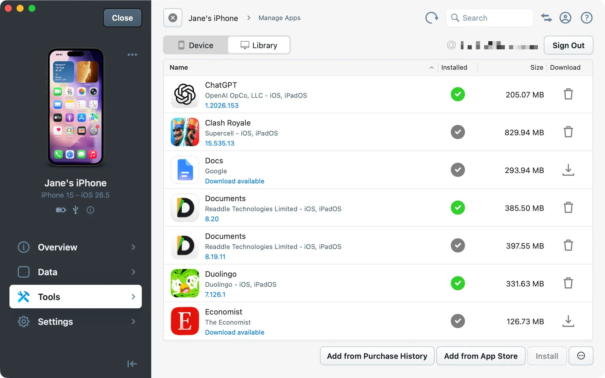Delete Duolingo with its trash icon

[x=568, y=283]
